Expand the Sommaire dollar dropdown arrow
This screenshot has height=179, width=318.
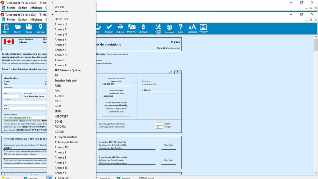[151, 29]
